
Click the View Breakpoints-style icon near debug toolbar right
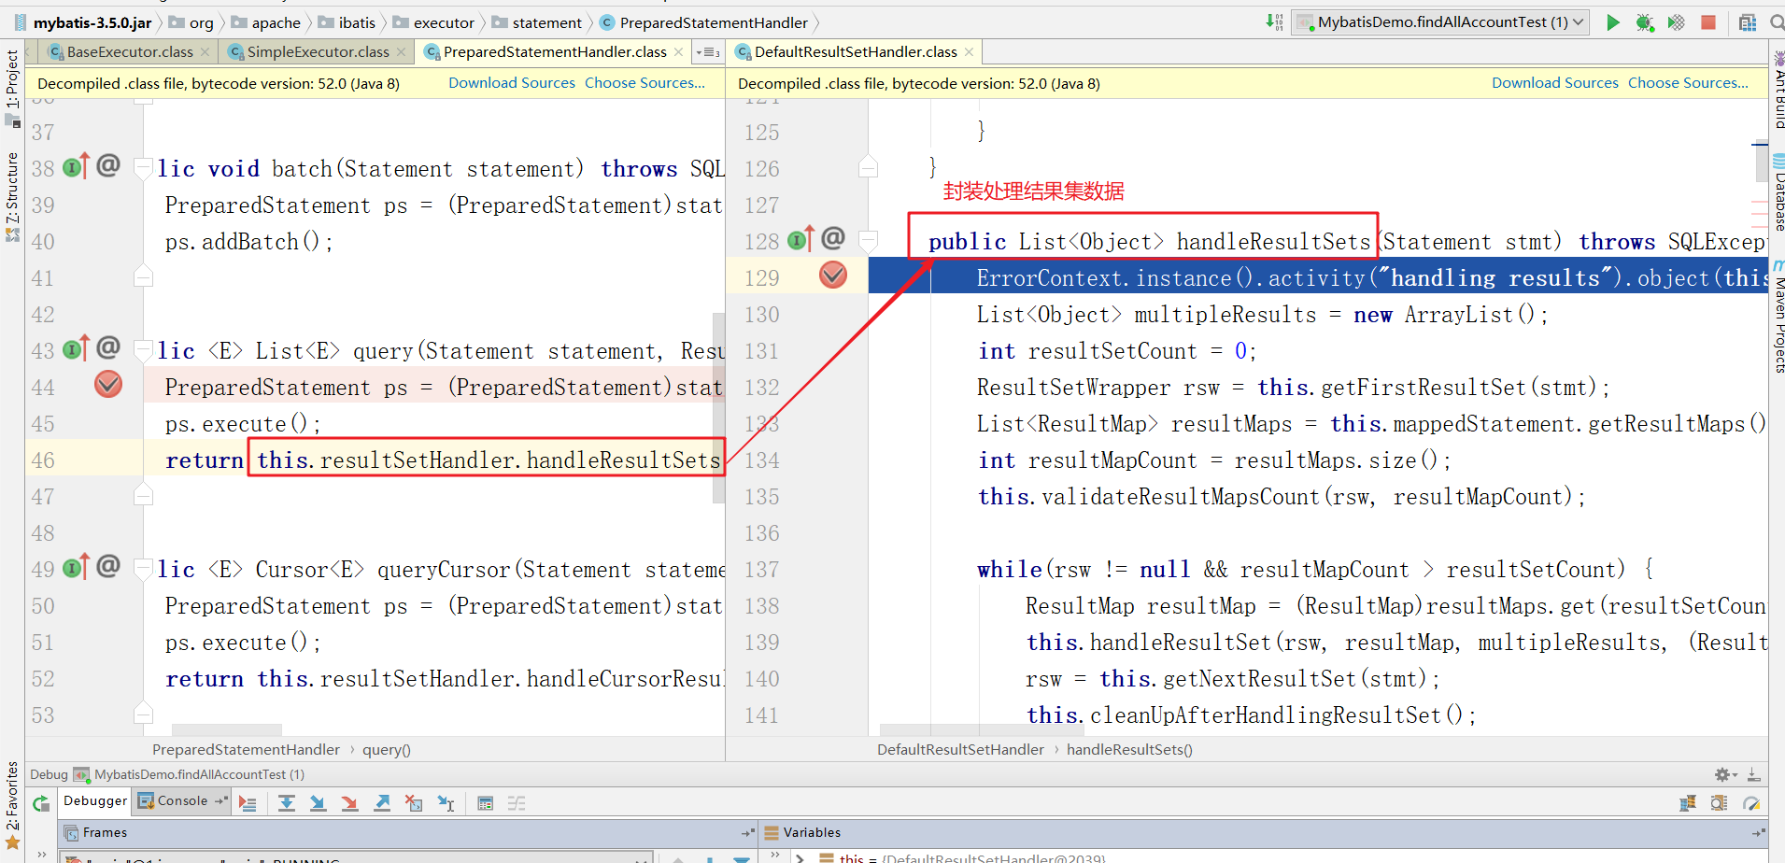click(1719, 803)
